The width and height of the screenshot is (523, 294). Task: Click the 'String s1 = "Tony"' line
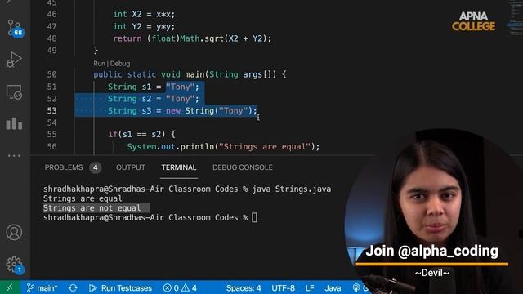click(x=153, y=87)
